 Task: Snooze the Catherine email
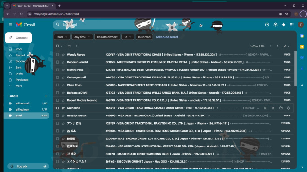[x=289, y=108]
